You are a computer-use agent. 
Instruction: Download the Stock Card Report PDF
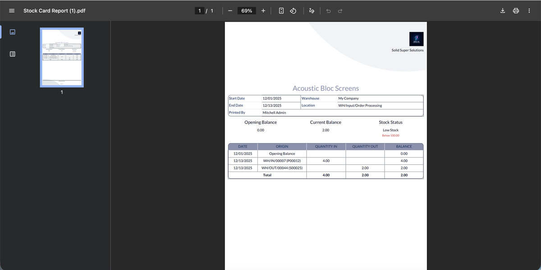pos(502,10)
